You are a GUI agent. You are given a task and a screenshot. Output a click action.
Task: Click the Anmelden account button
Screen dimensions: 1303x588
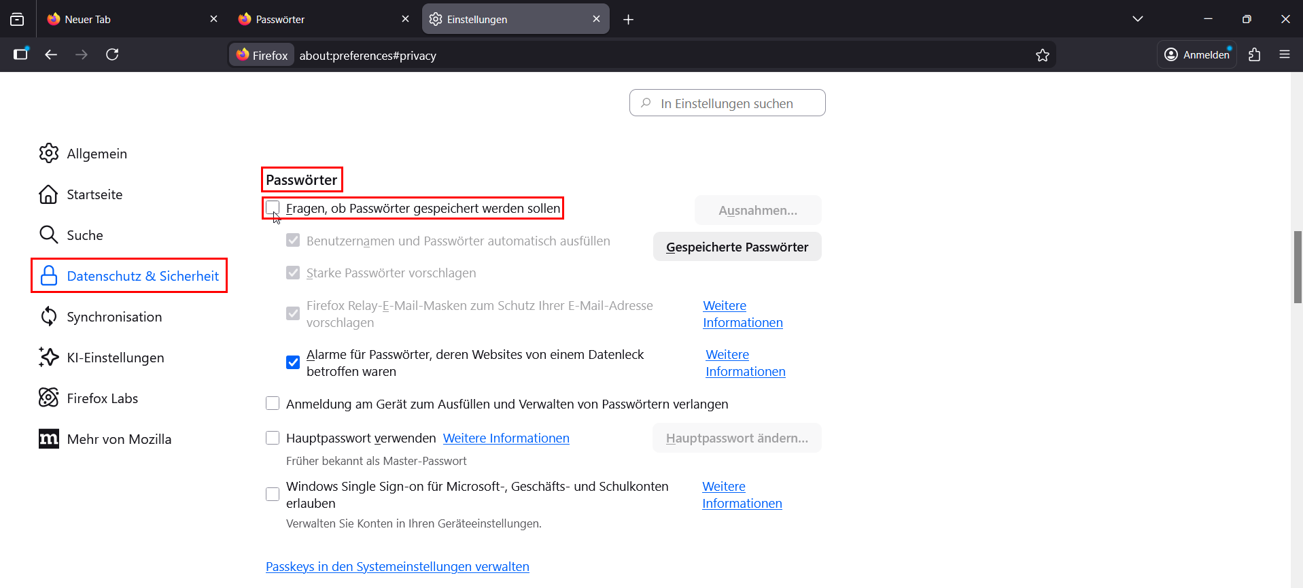click(x=1197, y=54)
